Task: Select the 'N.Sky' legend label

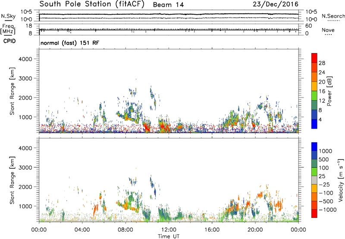Action: pyautogui.click(x=8, y=16)
